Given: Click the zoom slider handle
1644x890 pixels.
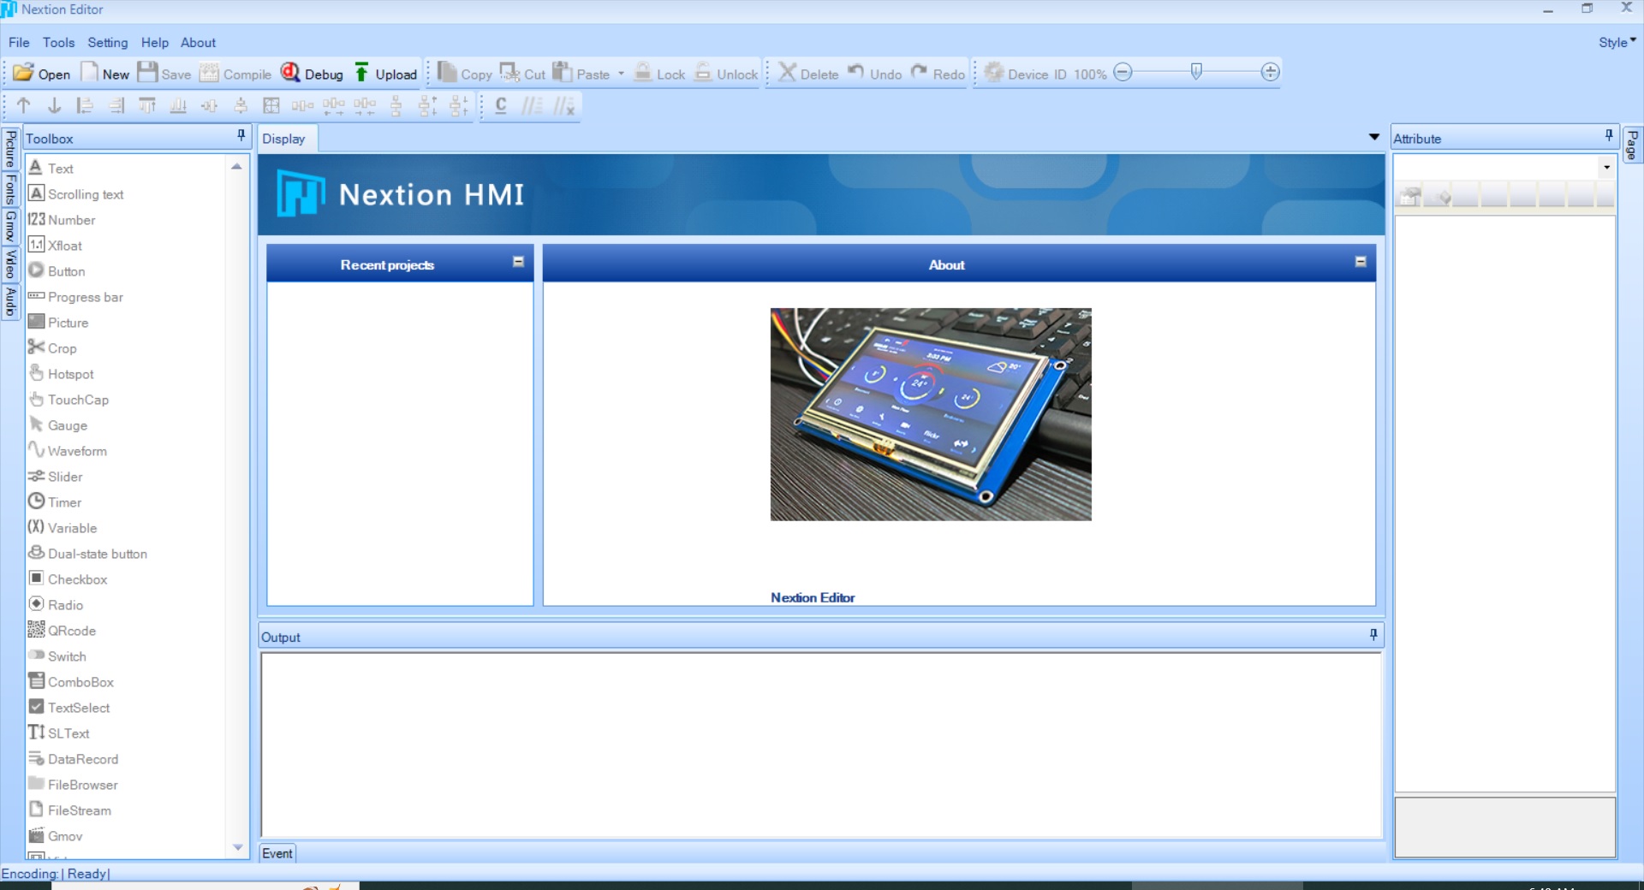Looking at the screenshot, I should (1196, 72).
